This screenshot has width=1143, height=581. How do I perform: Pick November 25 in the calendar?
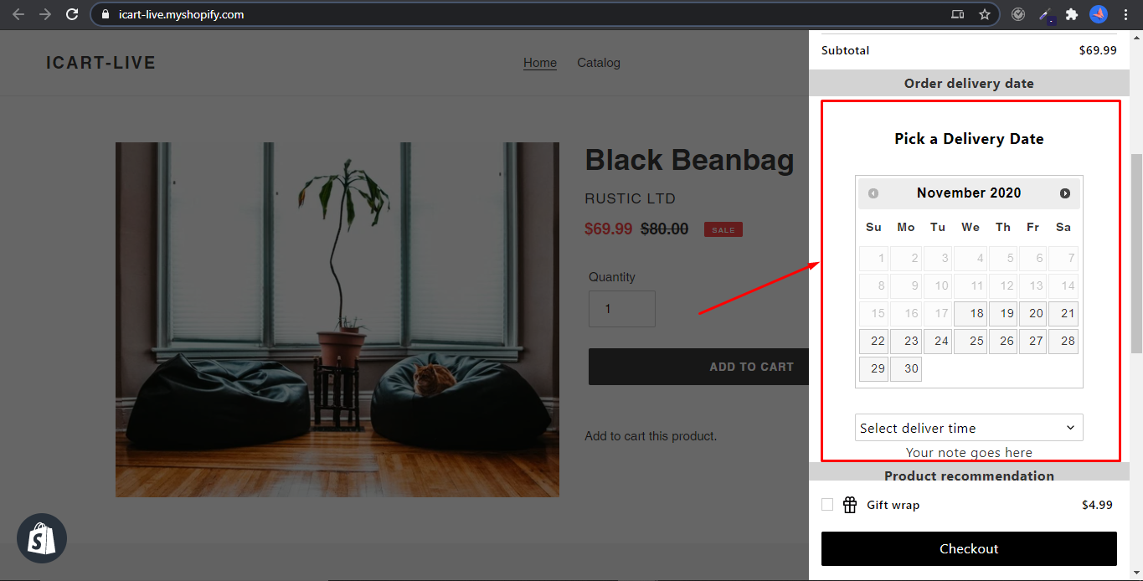(x=971, y=342)
